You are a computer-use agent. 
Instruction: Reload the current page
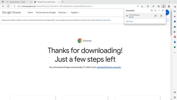tap(8, 6)
